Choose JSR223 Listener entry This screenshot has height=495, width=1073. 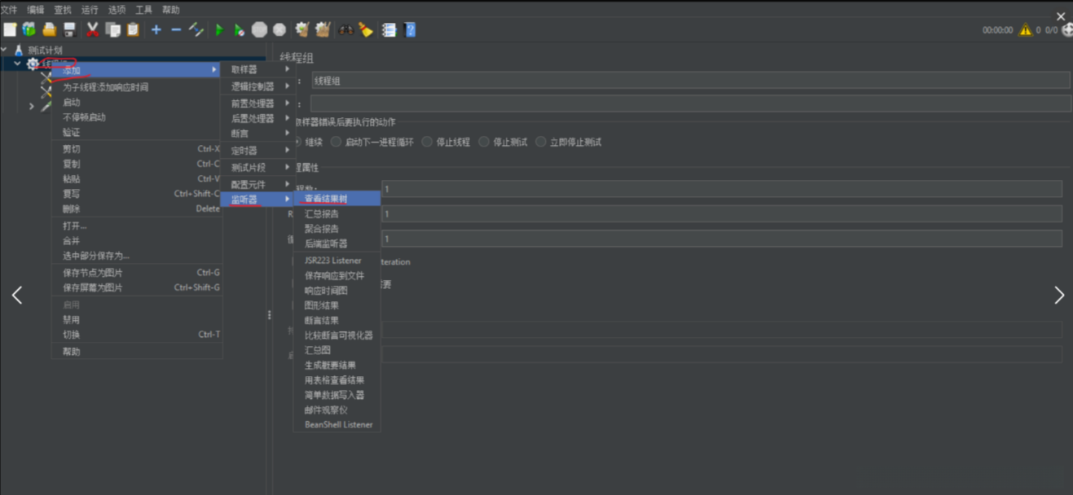coord(336,261)
